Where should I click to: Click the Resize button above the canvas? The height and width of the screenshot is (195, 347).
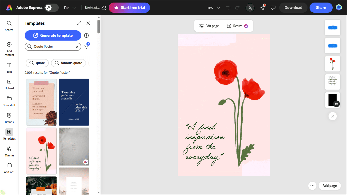(237, 26)
